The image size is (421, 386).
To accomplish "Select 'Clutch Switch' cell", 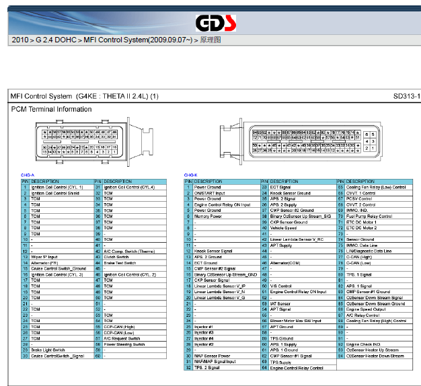I will click(135, 257).
